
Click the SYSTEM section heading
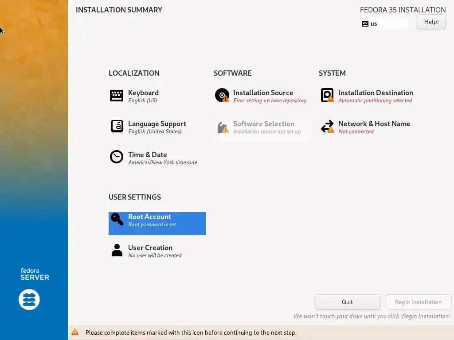[332, 73]
